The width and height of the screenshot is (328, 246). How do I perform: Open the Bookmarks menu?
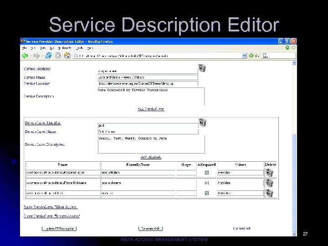65,48
